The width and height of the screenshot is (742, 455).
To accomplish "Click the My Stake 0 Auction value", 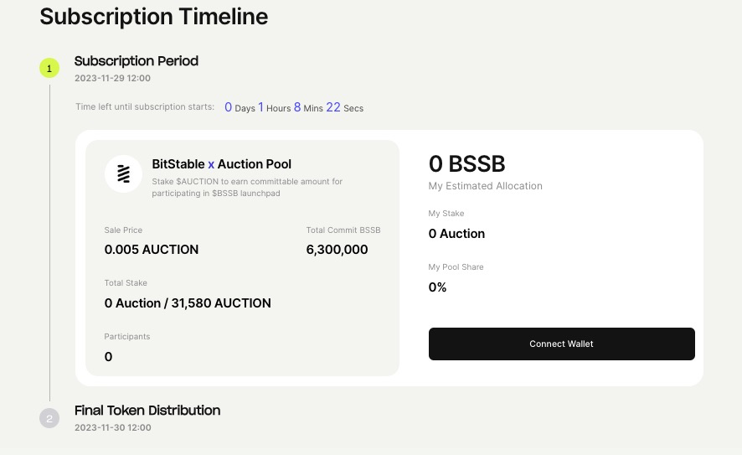I will click(x=456, y=234).
